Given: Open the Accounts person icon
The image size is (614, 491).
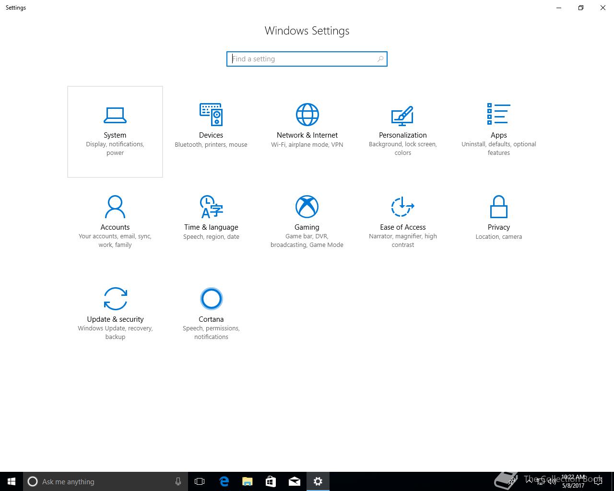Looking at the screenshot, I should coord(115,206).
